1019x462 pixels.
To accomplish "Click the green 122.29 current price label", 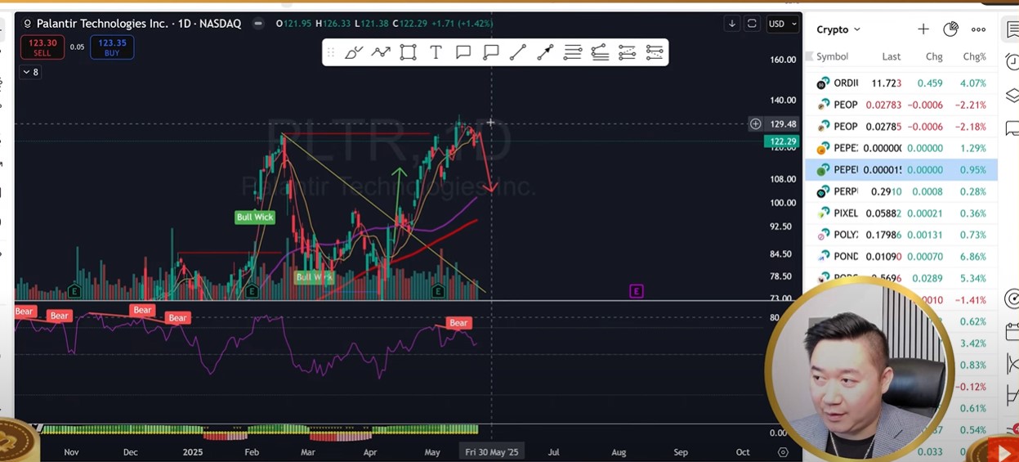I will [x=782, y=141].
